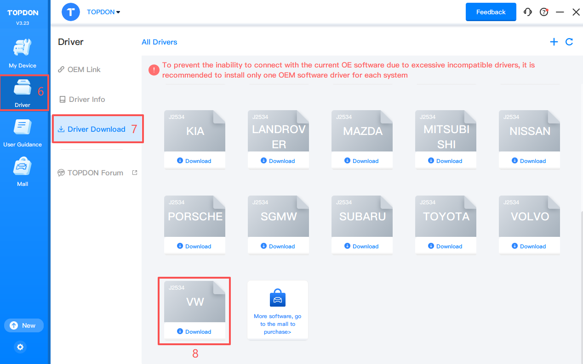
Task: Click the Feedback button
Action: (491, 12)
